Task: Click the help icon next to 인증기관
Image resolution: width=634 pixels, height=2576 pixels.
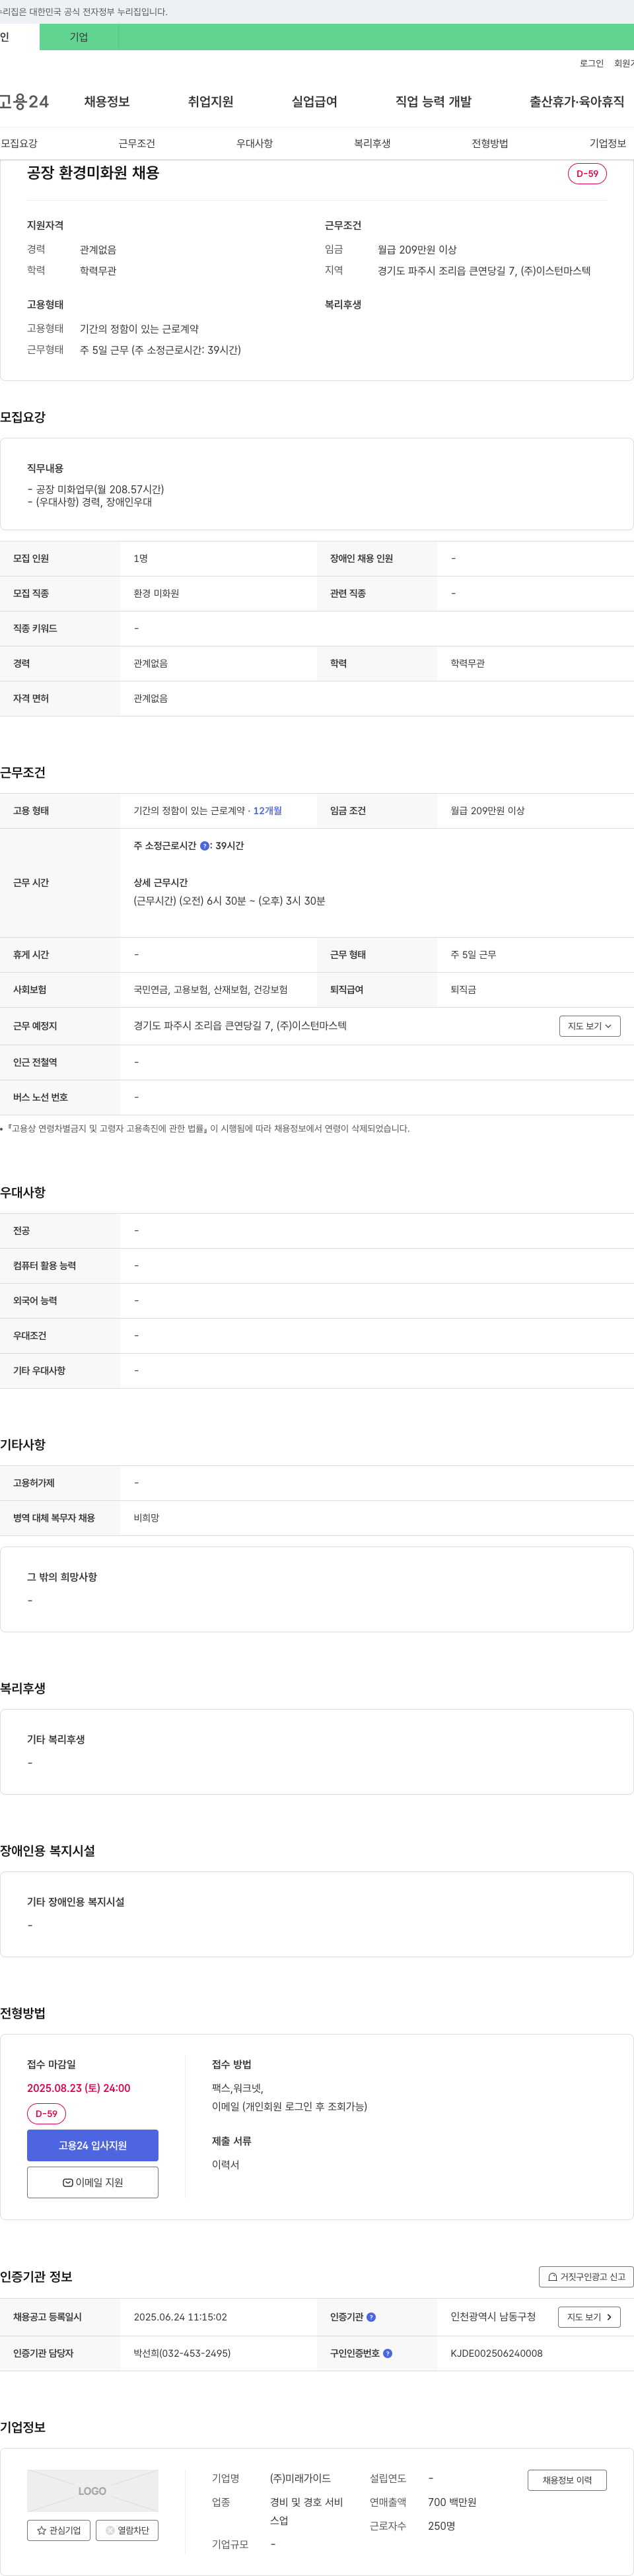Action: pyautogui.click(x=371, y=2317)
